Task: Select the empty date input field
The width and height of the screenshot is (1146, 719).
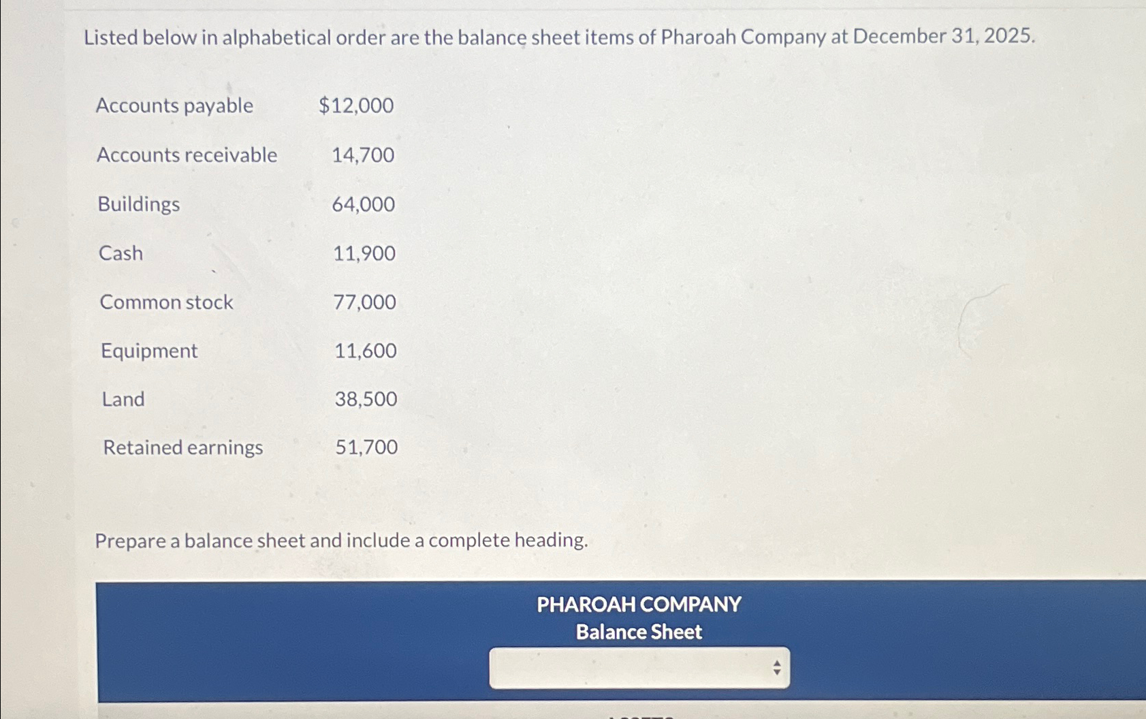Action: click(x=613, y=668)
